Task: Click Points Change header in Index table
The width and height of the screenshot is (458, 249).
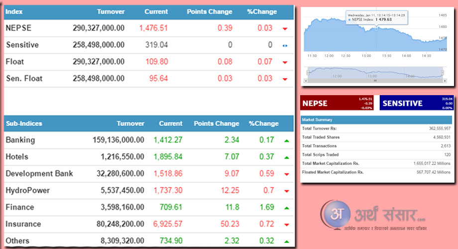Action: click(x=210, y=11)
